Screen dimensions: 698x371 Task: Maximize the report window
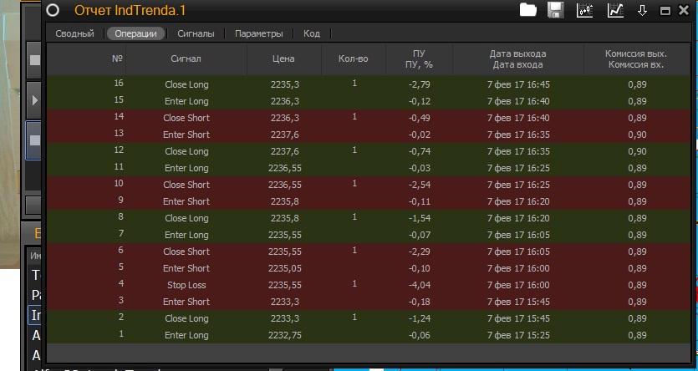[665, 10]
